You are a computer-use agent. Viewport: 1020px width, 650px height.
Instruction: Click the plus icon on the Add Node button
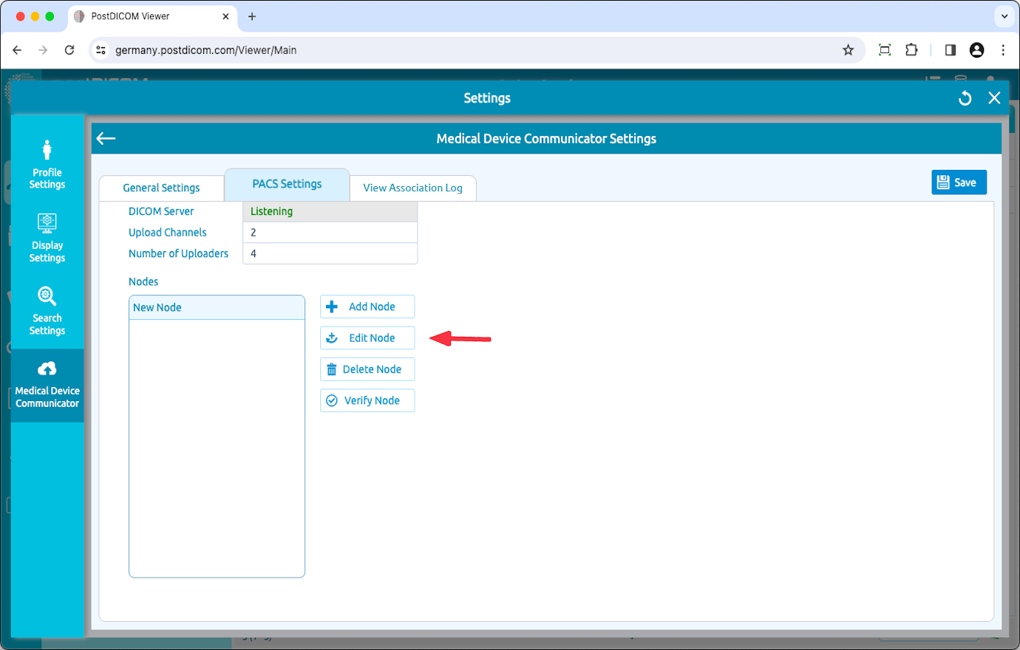tap(332, 307)
